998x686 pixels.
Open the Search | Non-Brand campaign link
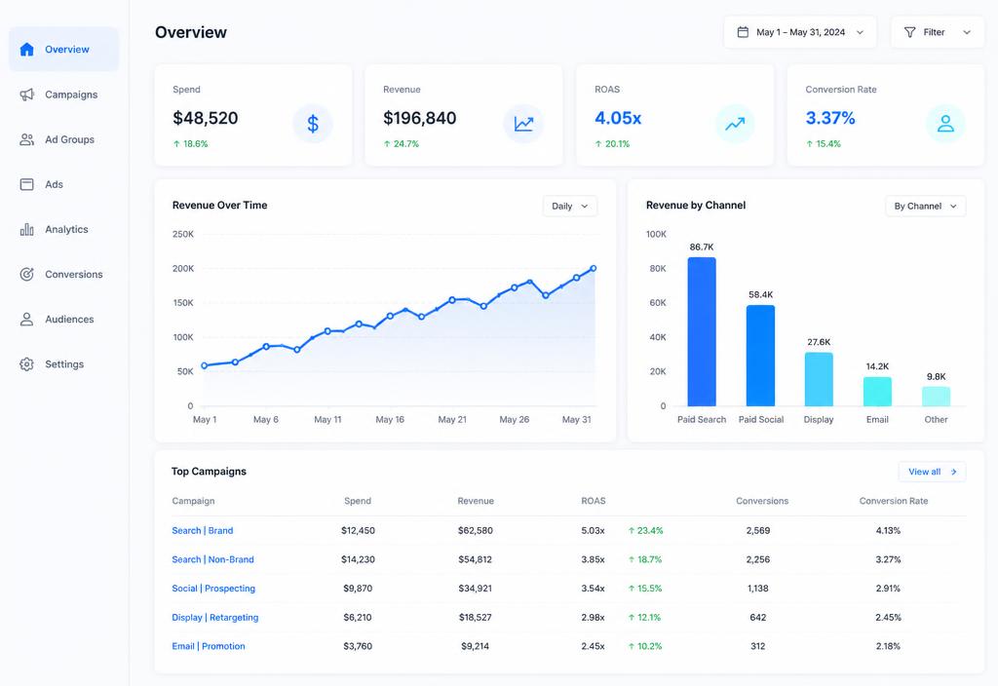click(212, 559)
